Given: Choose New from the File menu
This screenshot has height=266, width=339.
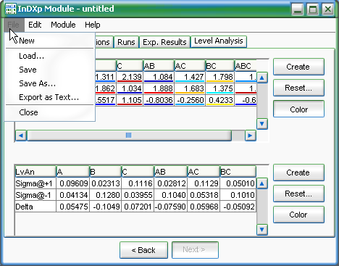Looking at the screenshot, I should coord(50,41).
